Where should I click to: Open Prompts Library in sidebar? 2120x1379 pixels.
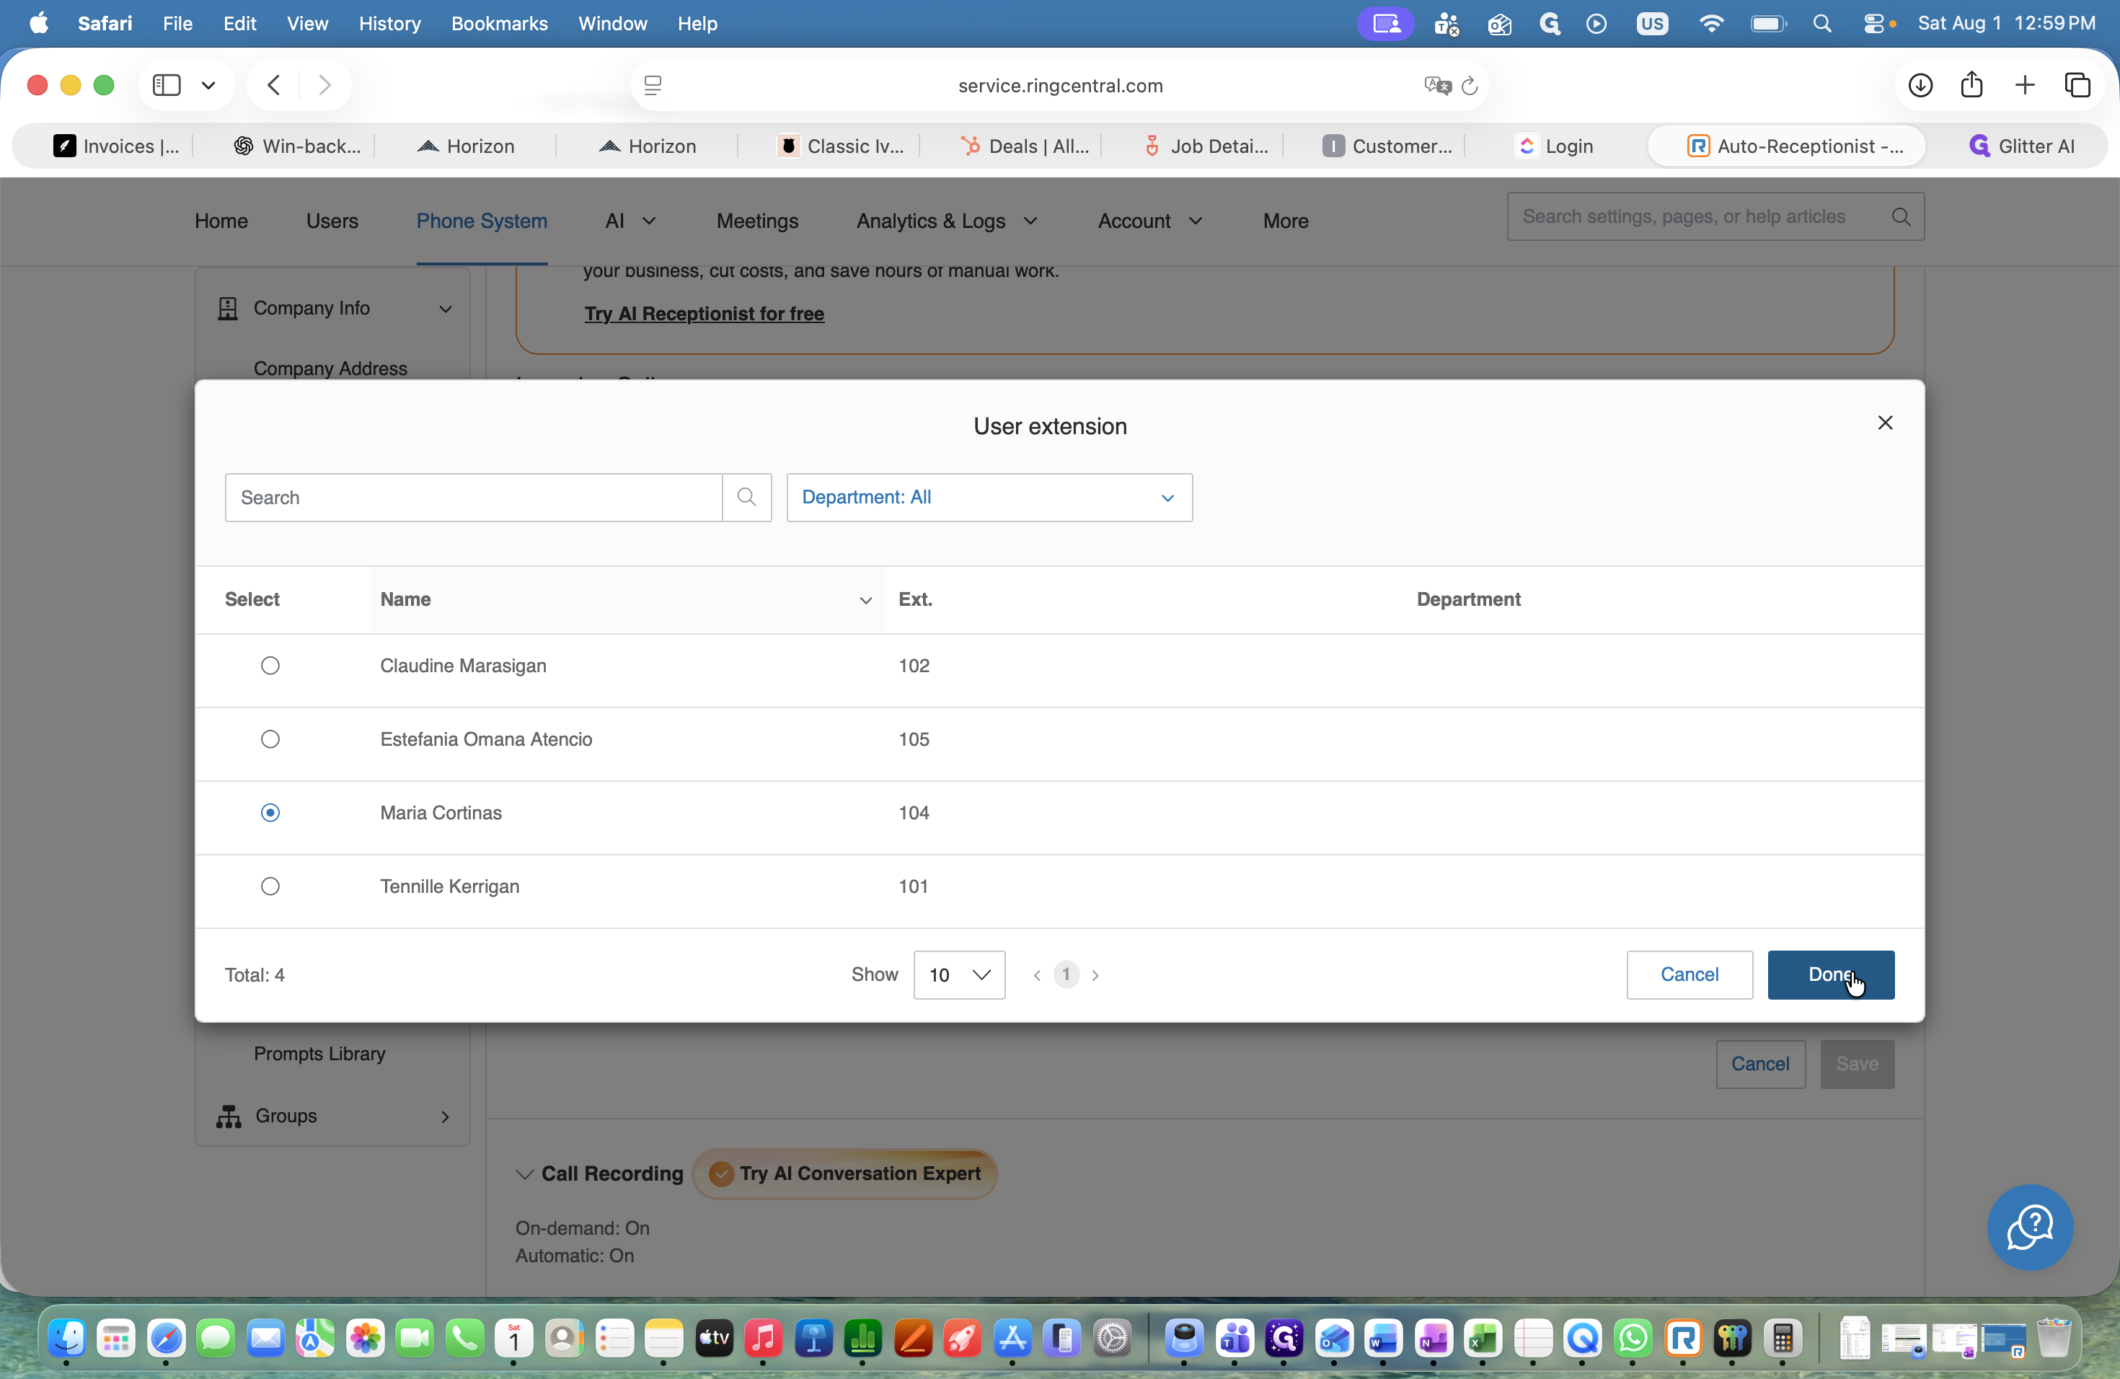click(319, 1053)
